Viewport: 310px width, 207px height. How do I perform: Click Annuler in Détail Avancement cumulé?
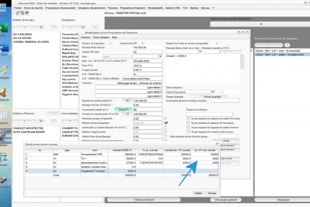pos(212,193)
